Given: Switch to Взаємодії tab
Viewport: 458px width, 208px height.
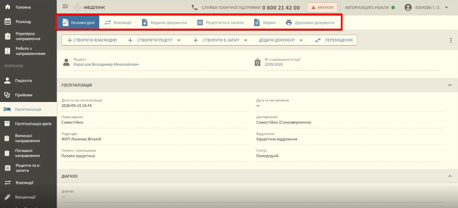Looking at the screenshot, I should point(118,22).
